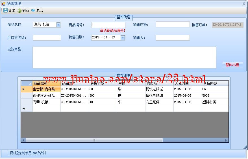Open the 销售日期 date picker dropdown

click(123, 38)
